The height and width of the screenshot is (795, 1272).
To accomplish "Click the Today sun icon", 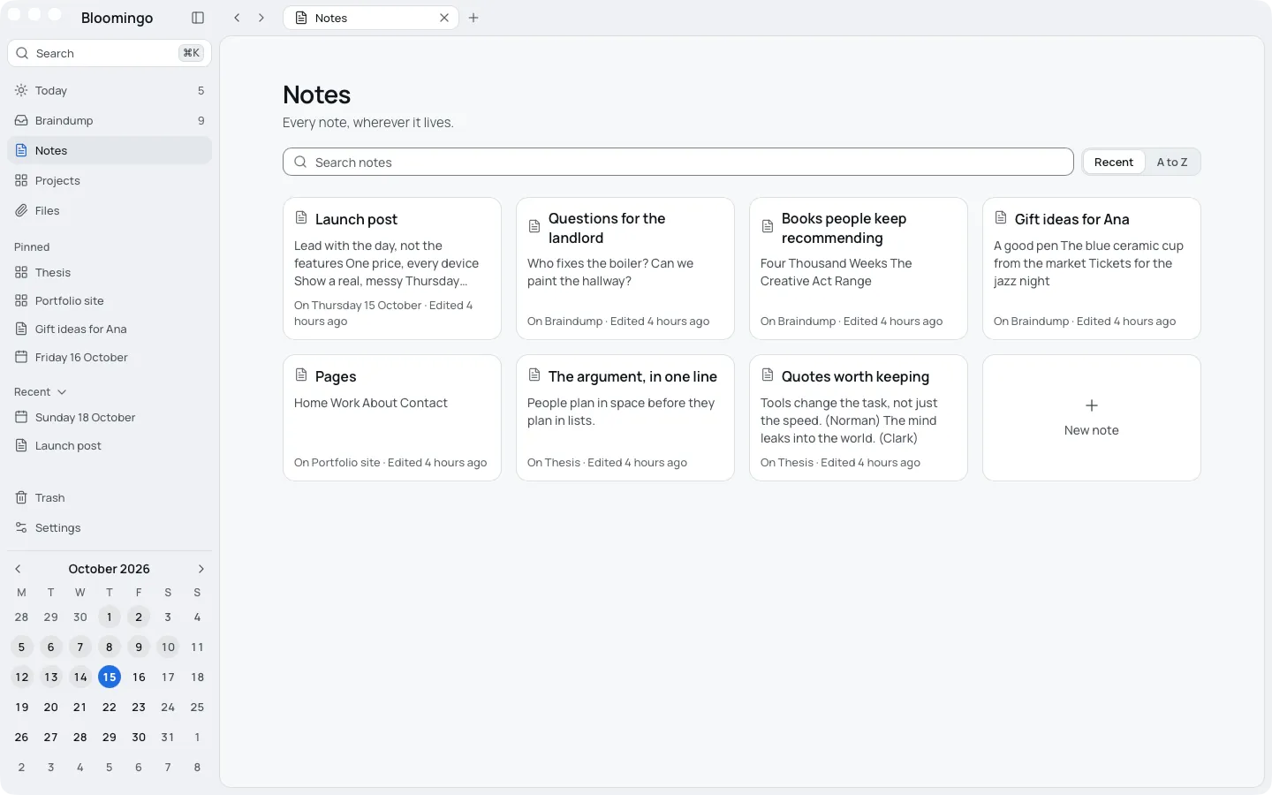I will tap(21, 90).
